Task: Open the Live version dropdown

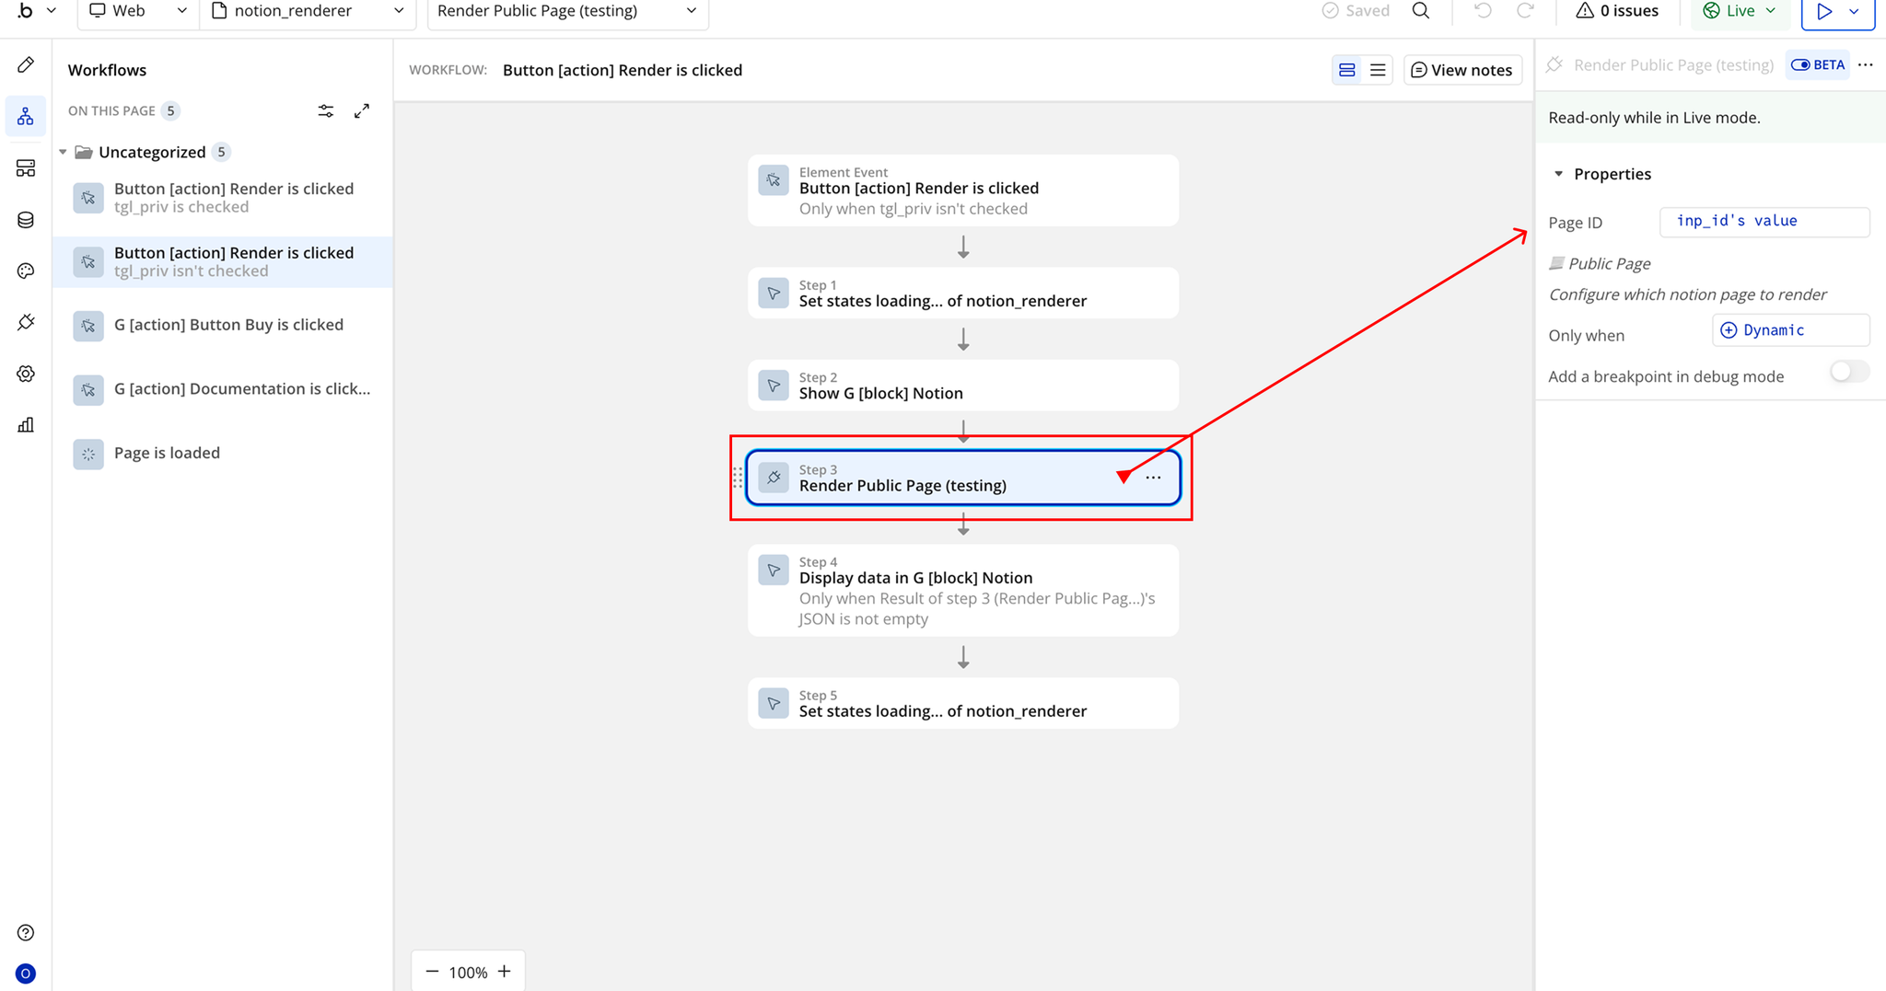Action: click(x=1739, y=11)
